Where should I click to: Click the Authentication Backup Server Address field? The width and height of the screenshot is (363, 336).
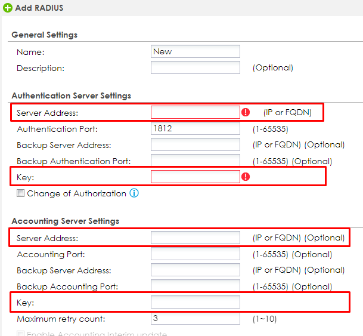[x=196, y=144]
